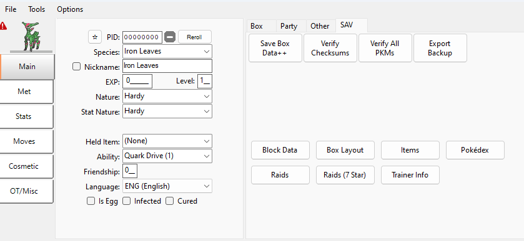This screenshot has height=241, width=524.
Task: Expand the Stat Nature dropdown
Action: coord(167,111)
